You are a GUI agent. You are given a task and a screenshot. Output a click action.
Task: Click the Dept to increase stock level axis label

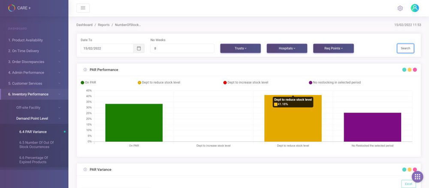(x=213, y=146)
